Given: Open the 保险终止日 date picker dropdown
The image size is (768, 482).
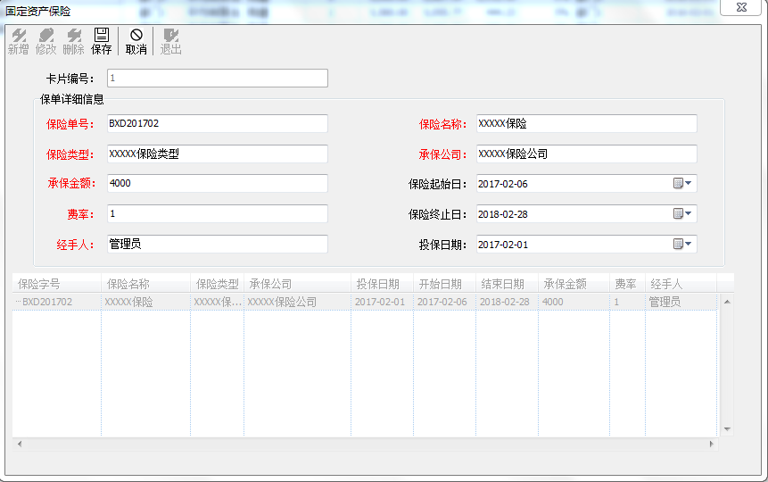Looking at the screenshot, I should tap(682, 213).
